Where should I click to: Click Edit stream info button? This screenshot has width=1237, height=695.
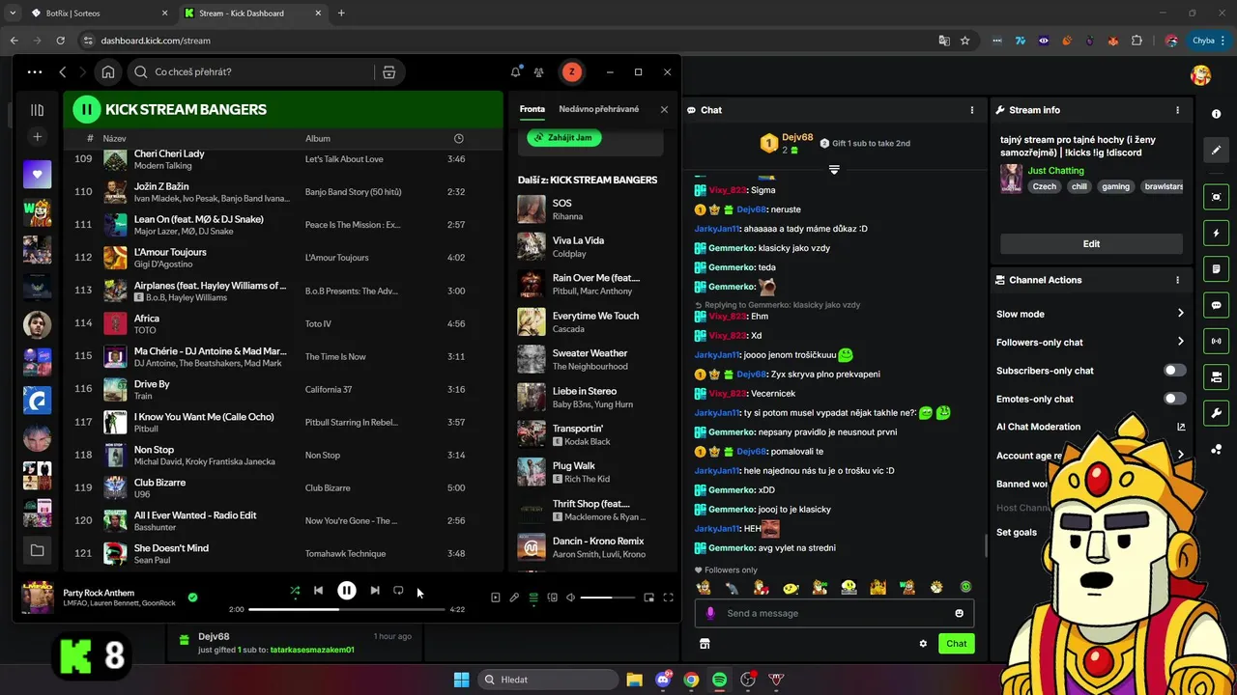point(1091,243)
